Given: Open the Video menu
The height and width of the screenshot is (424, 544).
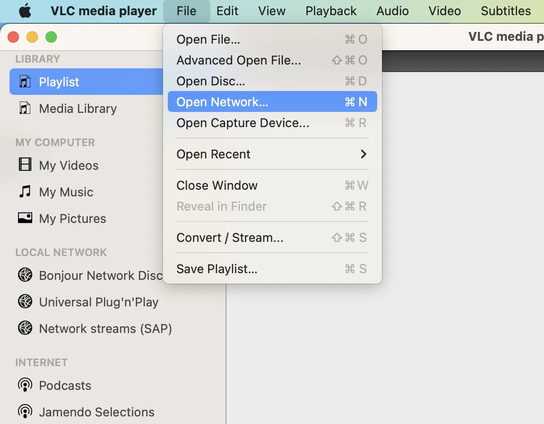Looking at the screenshot, I should tap(444, 11).
